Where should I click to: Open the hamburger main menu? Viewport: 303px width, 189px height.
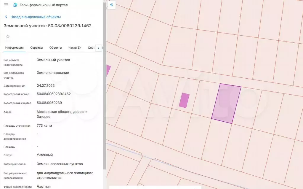click(6, 5)
